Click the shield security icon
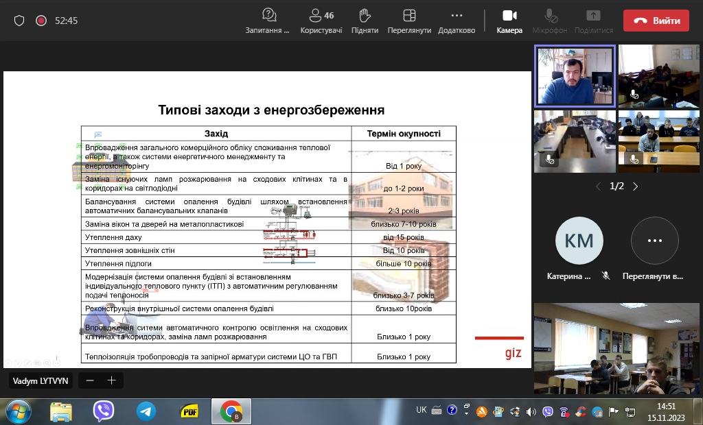Viewport: 703px width, 425px height. (19, 21)
